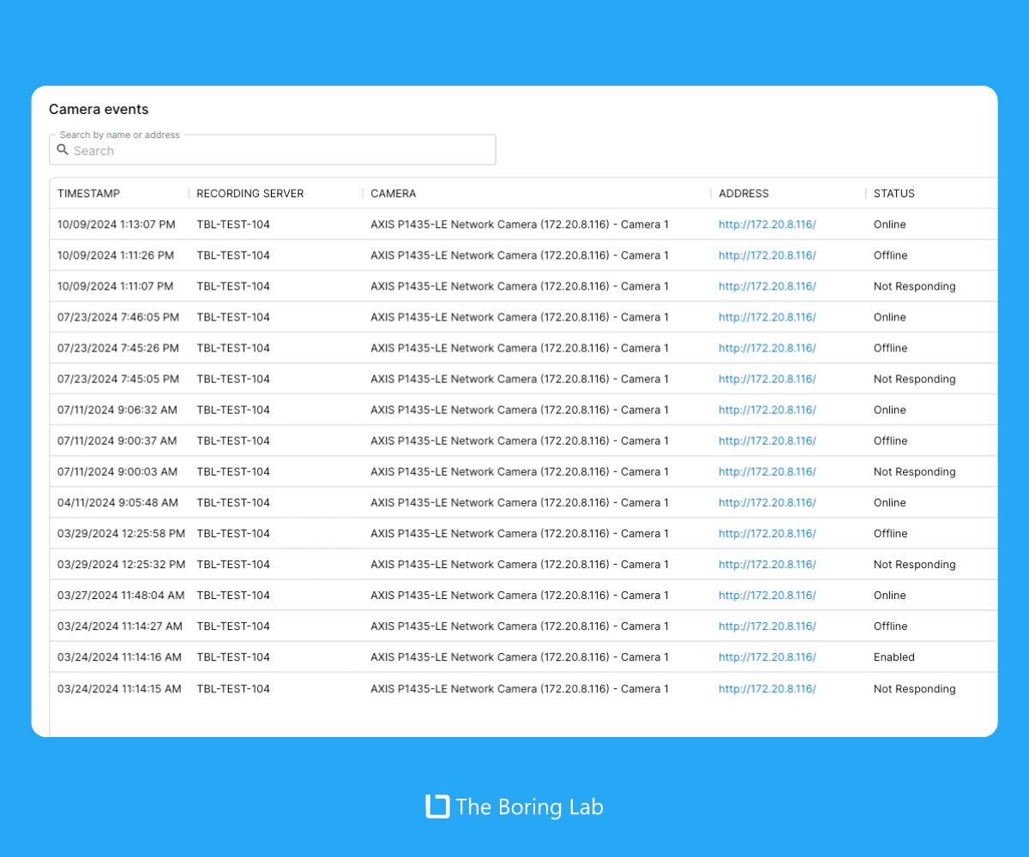Select timestamp 10/09/2024 1:13:07 PM
This screenshot has height=857, width=1029.
click(x=117, y=225)
